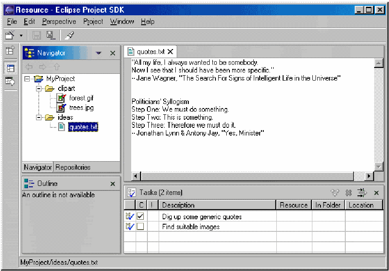Open the File menu
The height and width of the screenshot is (271, 389).
12,22
